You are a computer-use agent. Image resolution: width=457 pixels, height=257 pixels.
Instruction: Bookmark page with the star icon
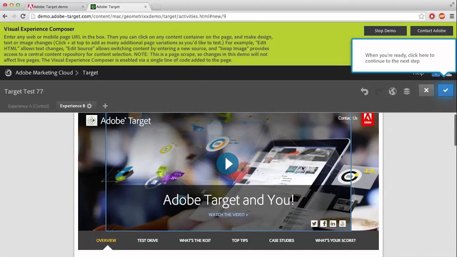(422, 16)
